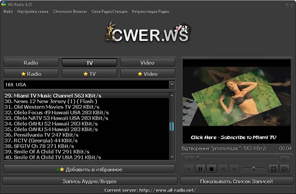Open favorite TV channels list
The image size is (296, 194).
(89, 74)
